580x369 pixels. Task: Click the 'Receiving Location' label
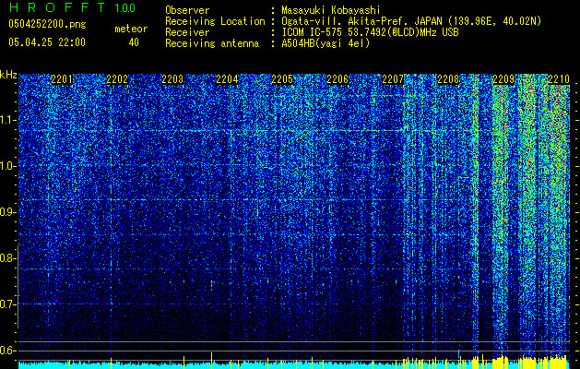[x=215, y=21]
